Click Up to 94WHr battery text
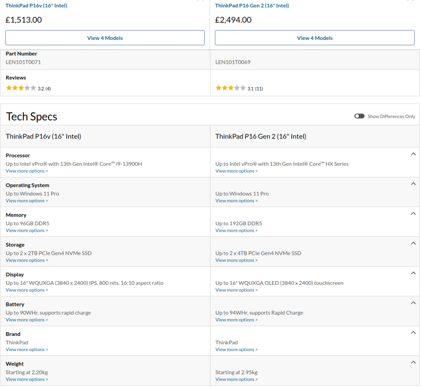This screenshot has width=421, height=388. pos(259,313)
